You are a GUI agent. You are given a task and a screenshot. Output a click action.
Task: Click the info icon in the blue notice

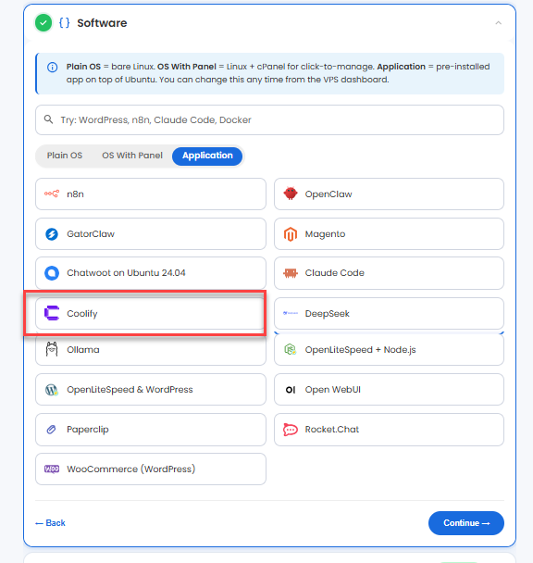(x=53, y=68)
